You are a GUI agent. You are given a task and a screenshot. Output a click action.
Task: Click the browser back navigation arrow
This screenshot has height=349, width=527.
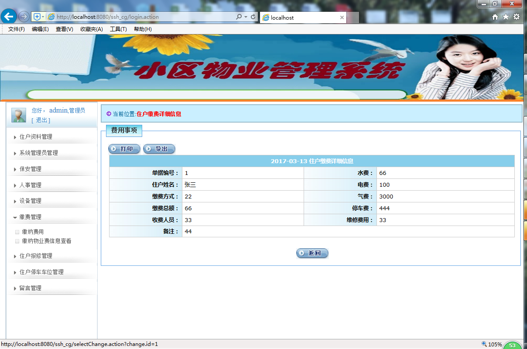pos(9,17)
